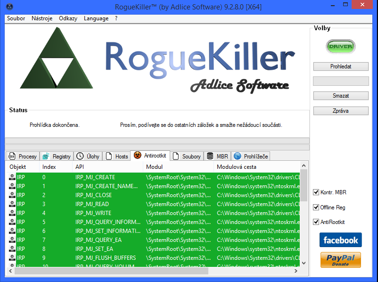Uncheck the Offline Reg checkbox

tap(316, 207)
